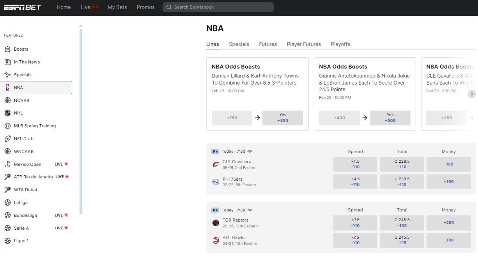
Task: Bet under 245.5 total at -115
Action: point(402,240)
